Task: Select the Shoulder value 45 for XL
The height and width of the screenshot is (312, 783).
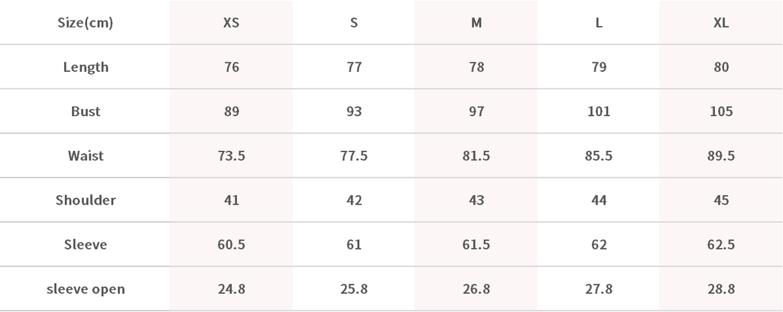Action: click(x=720, y=200)
